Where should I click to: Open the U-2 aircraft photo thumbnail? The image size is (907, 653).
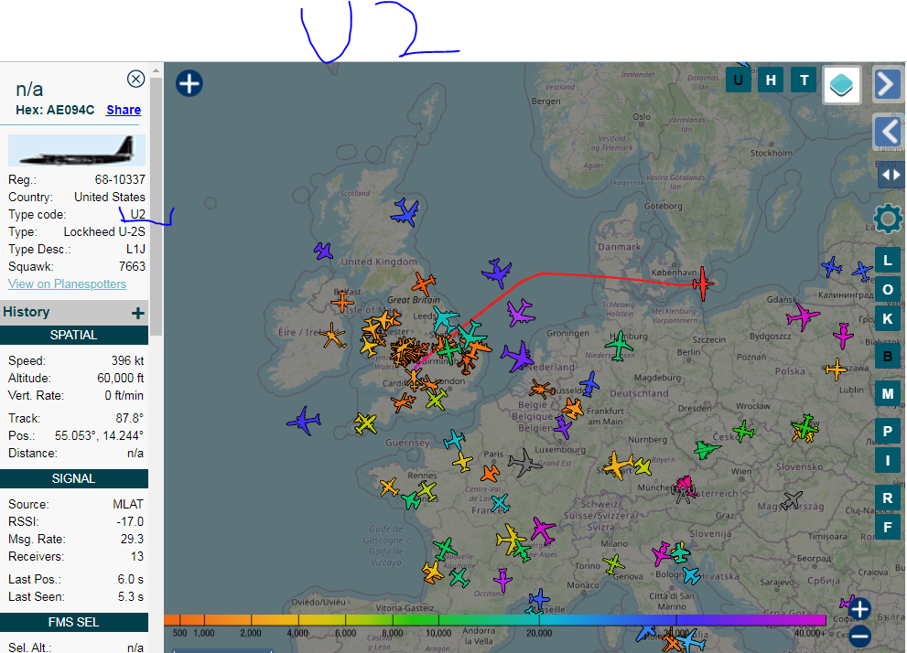pyautogui.click(x=76, y=150)
